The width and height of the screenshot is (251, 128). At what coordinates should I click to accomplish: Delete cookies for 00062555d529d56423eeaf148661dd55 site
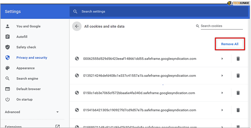pyautogui.click(x=238, y=59)
